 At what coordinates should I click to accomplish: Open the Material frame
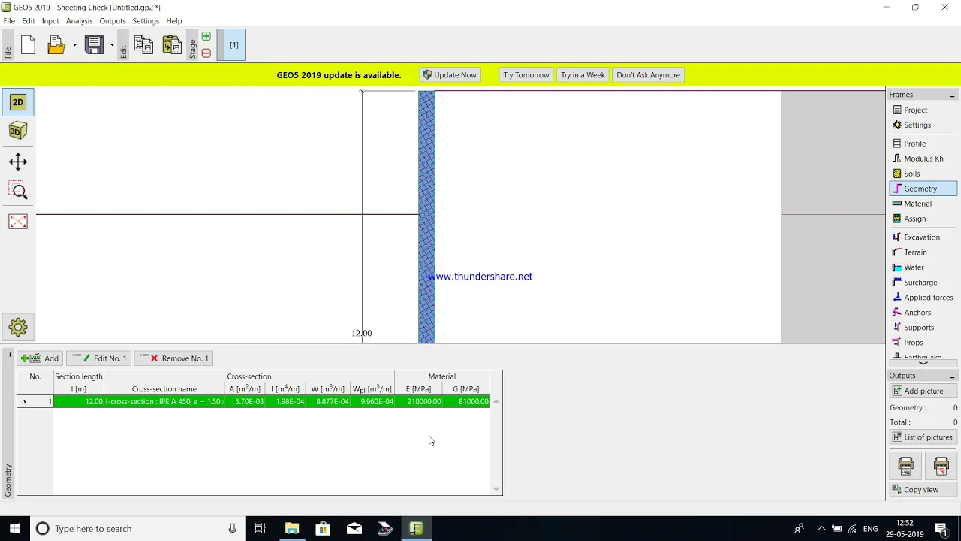point(923,204)
